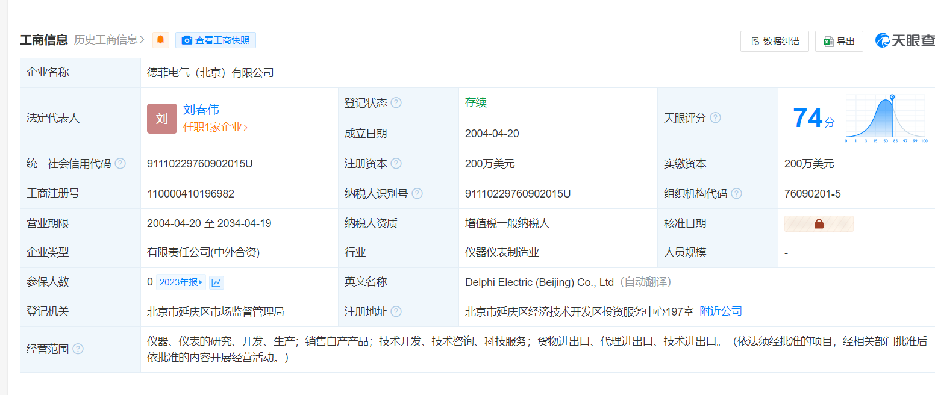Expand the 2023年报 dropdown tag

click(x=181, y=282)
